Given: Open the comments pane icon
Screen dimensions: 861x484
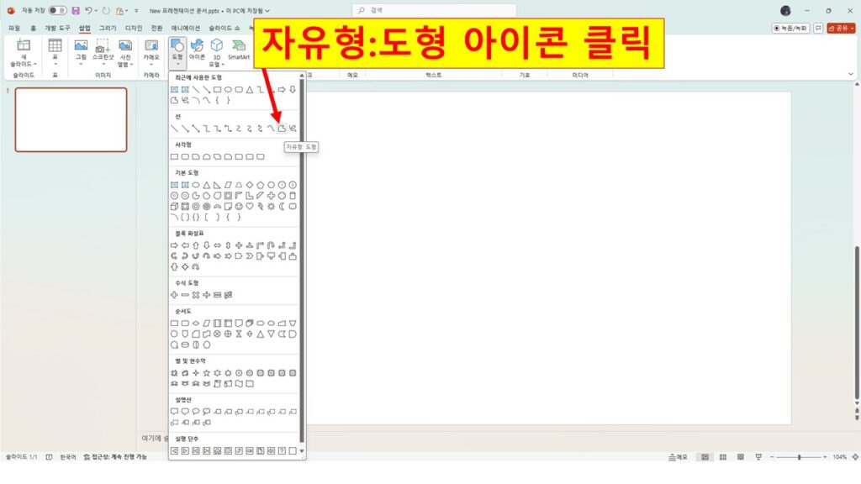Looking at the screenshot, I should (818, 28).
